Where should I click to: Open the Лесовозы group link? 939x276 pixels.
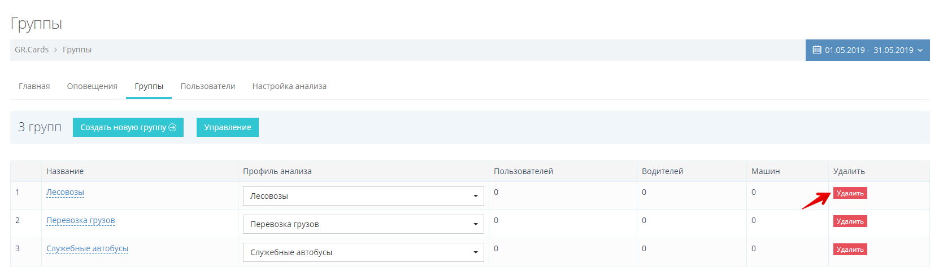point(65,192)
